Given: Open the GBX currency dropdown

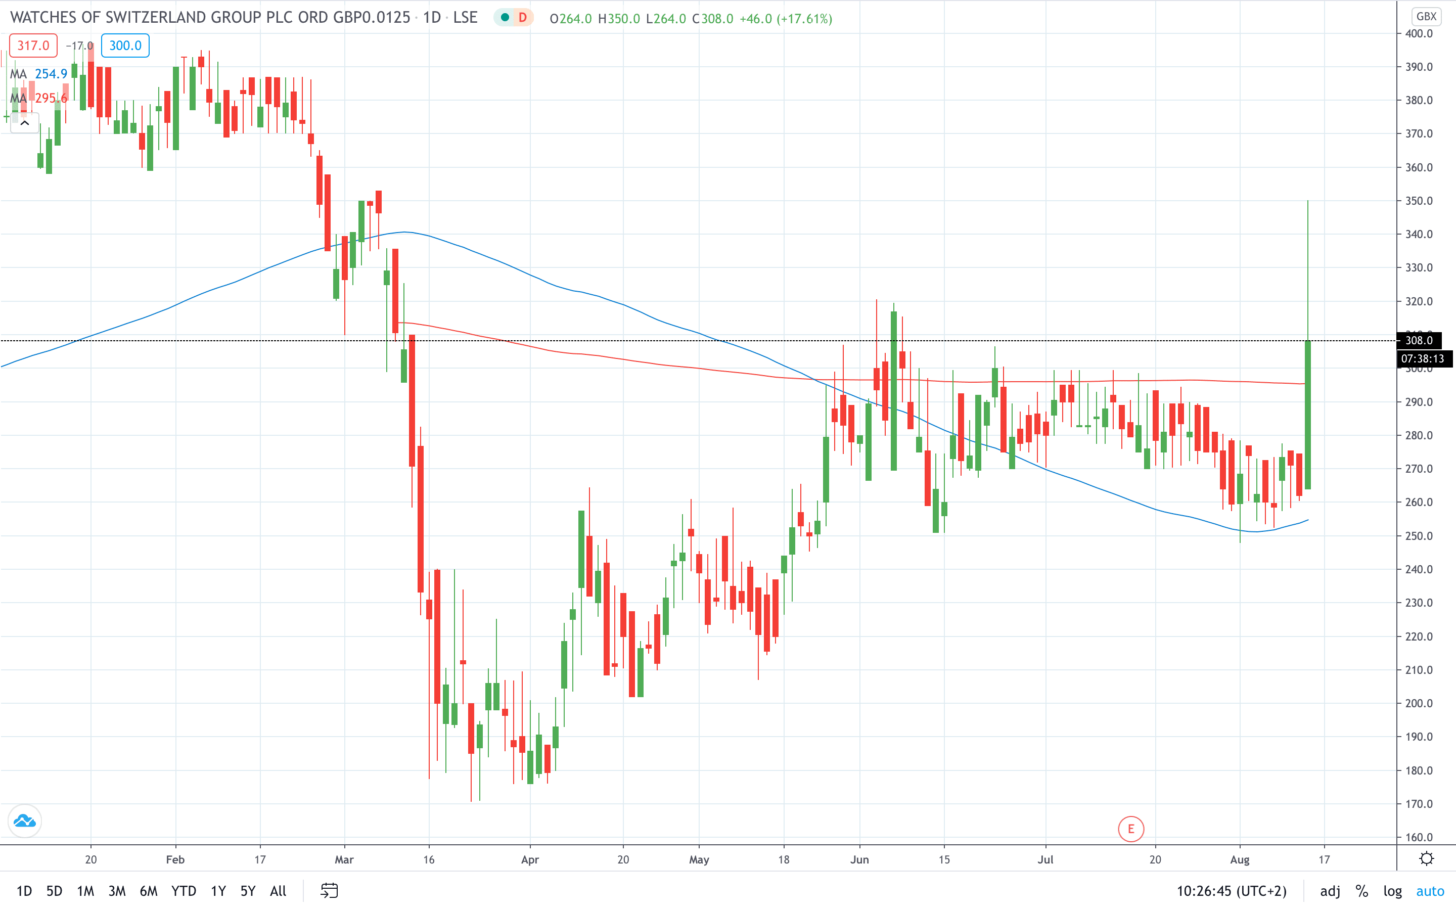Looking at the screenshot, I should (1426, 16).
